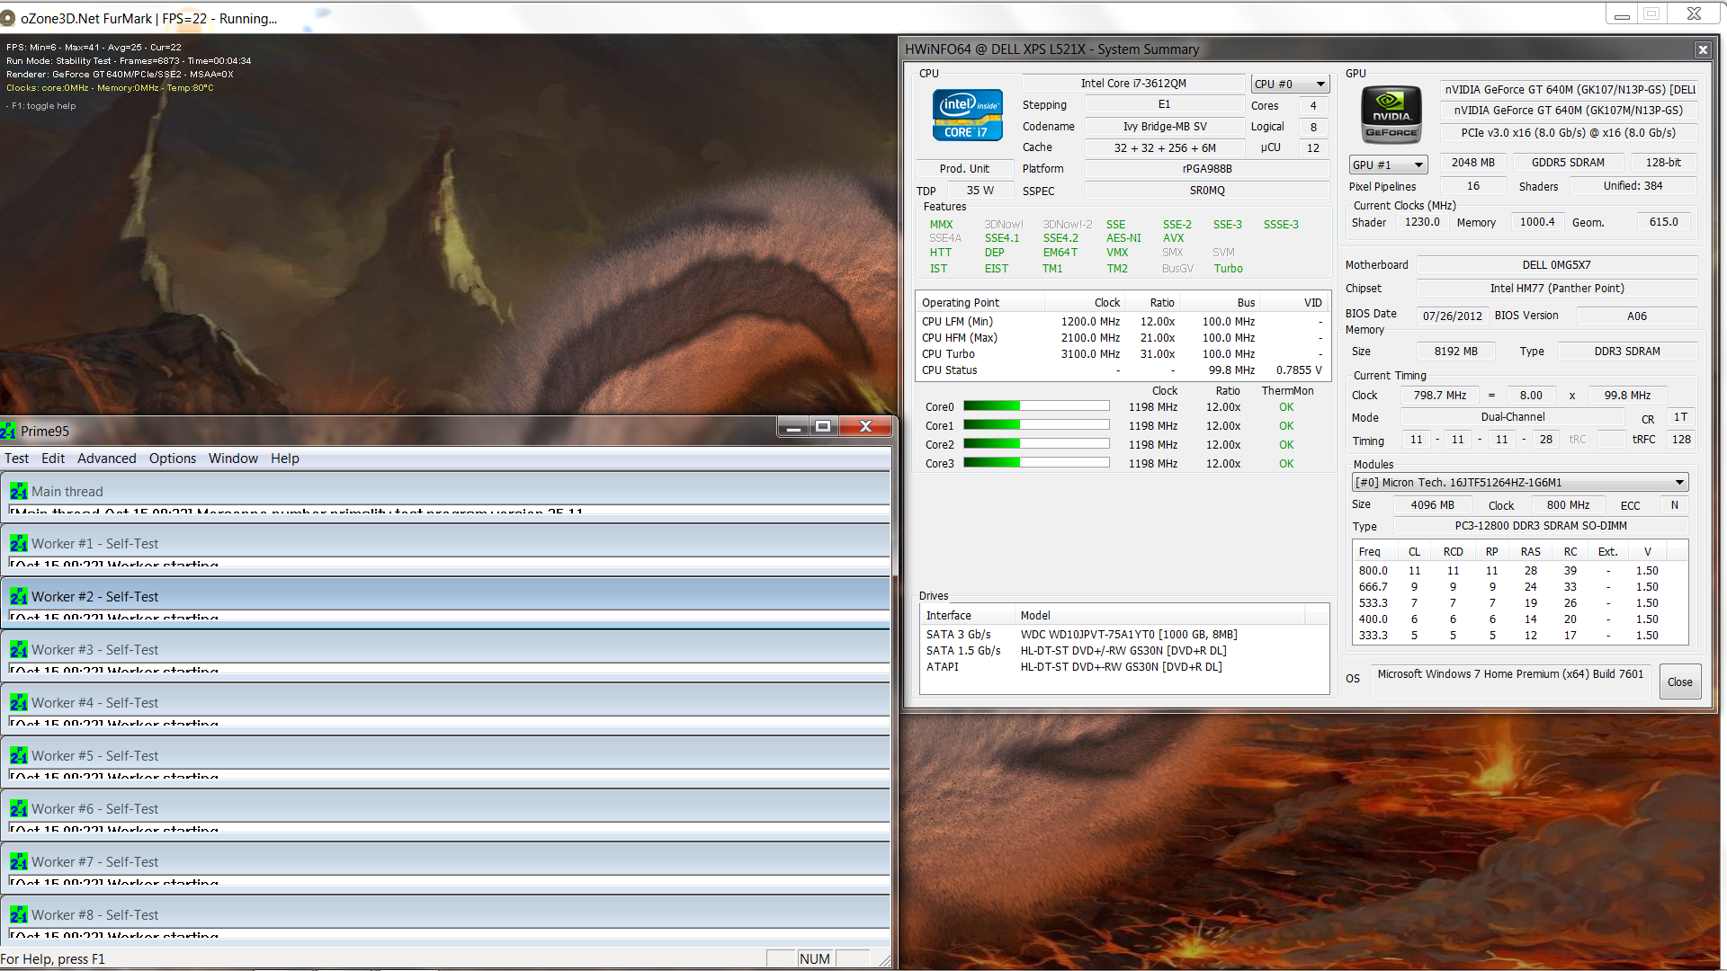Click the Intel HM77 (Panther Point) chipset field
The image size is (1727, 971).
1556,289
